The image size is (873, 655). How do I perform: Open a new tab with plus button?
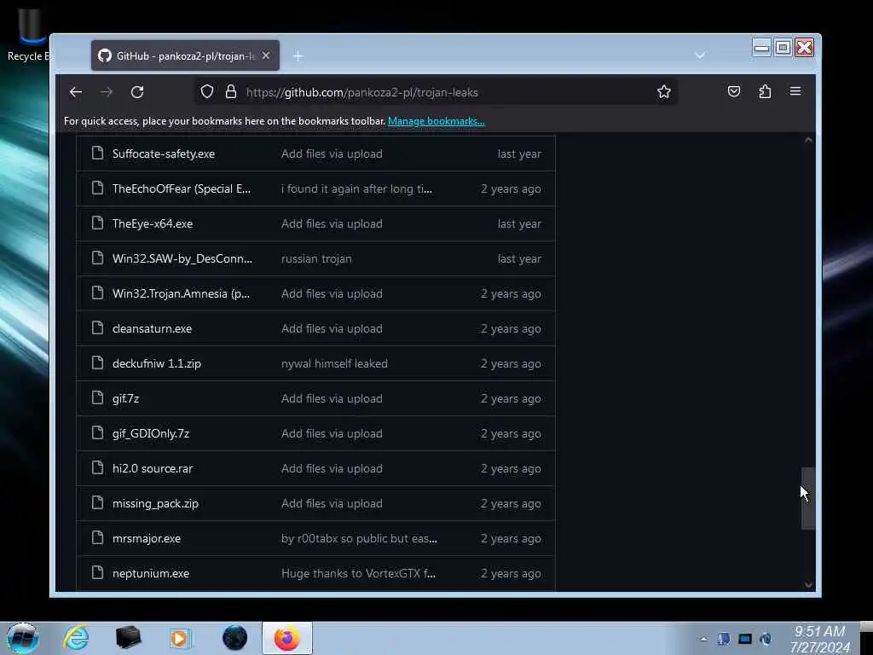(x=298, y=55)
